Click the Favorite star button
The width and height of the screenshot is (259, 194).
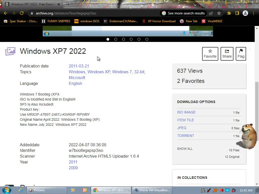pyautogui.click(x=210, y=54)
